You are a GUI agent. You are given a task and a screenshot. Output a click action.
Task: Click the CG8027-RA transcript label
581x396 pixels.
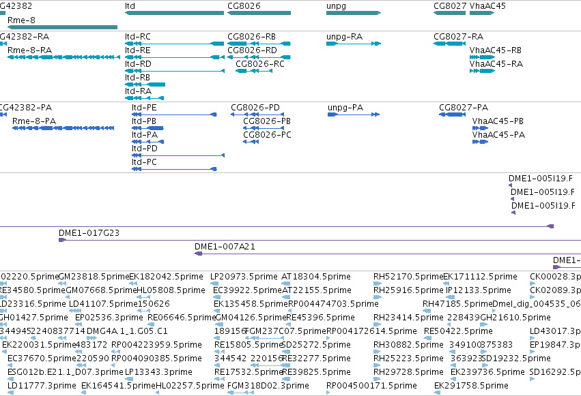[458, 37]
